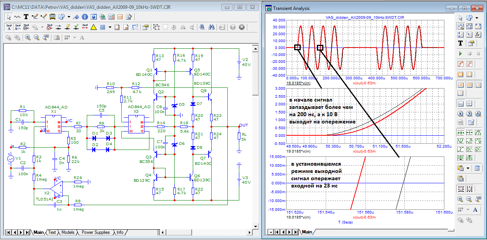
Task: Click the zoom out magnifier in analysis toolbar
Action: click(469, 199)
